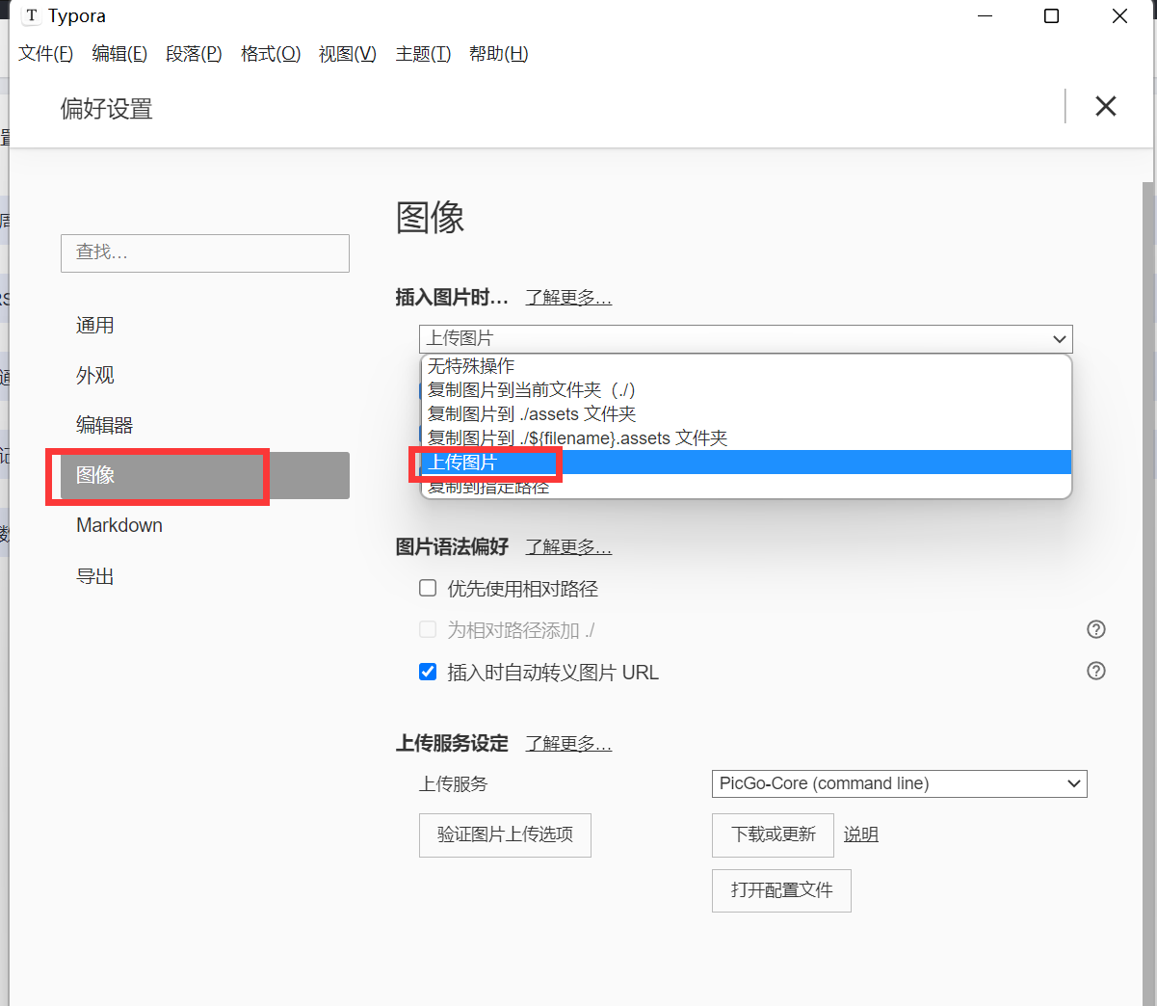Click the preferences vertical scrollbar
This screenshot has width=1157, height=1006.
coord(1147,594)
